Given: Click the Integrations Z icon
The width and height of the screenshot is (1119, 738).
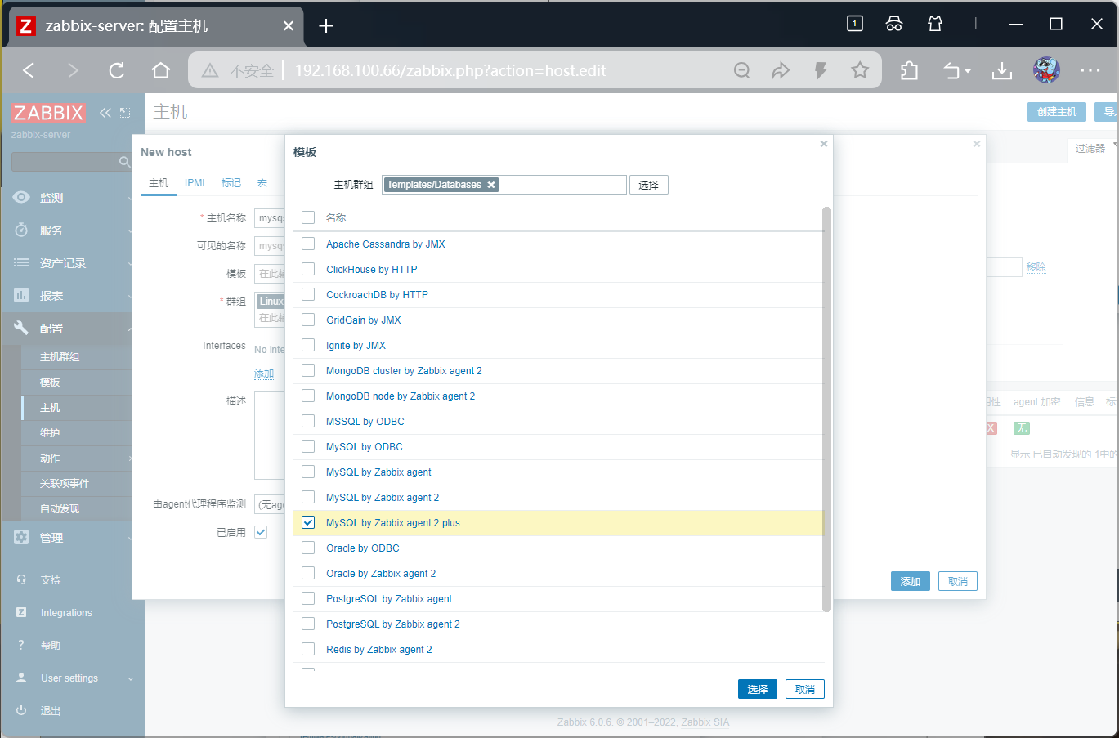Looking at the screenshot, I should [x=21, y=612].
